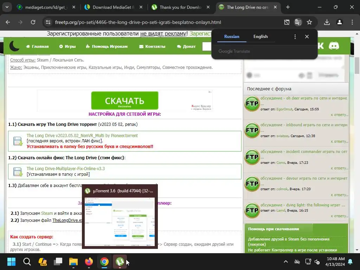The width and height of the screenshot is (360, 270).
Task: Open Помощь Игрокам menu item
Action: 107,46
